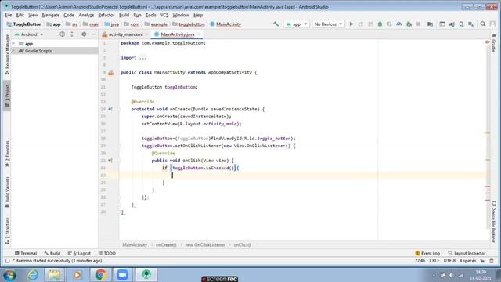Run the app with the green play icon
The height and width of the screenshot is (282, 501).
(x=351, y=24)
